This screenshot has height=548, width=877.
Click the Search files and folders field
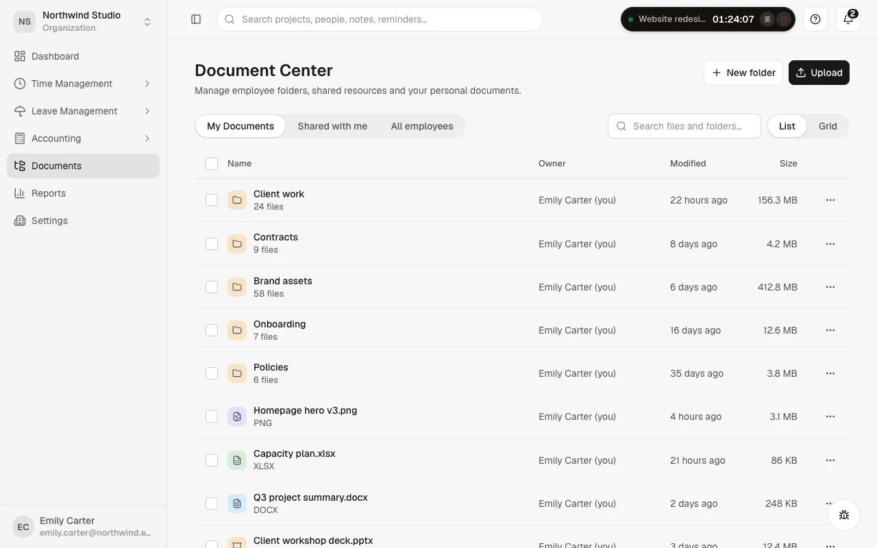pos(684,126)
